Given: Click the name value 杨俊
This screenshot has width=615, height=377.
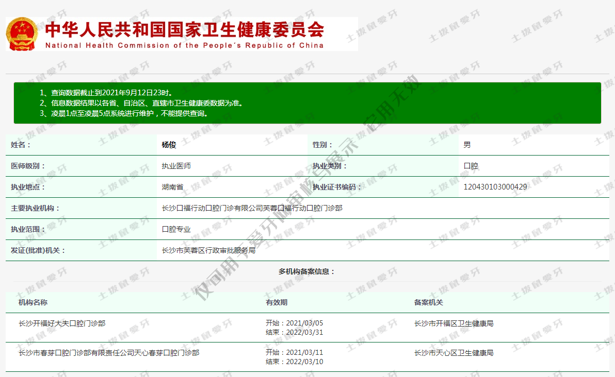Looking at the screenshot, I should click(169, 145).
